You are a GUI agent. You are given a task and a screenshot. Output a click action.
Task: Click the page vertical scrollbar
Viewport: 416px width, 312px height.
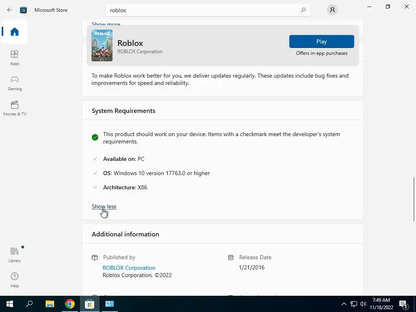414,198
